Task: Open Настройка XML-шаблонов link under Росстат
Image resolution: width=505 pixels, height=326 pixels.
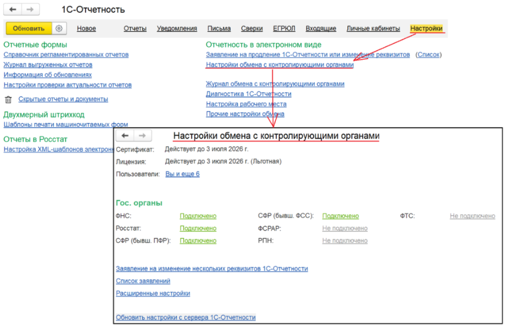Action: pos(58,149)
